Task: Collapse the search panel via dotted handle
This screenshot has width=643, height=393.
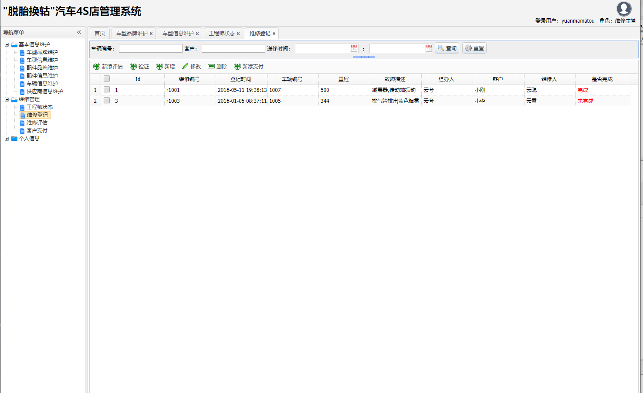Action: point(364,57)
